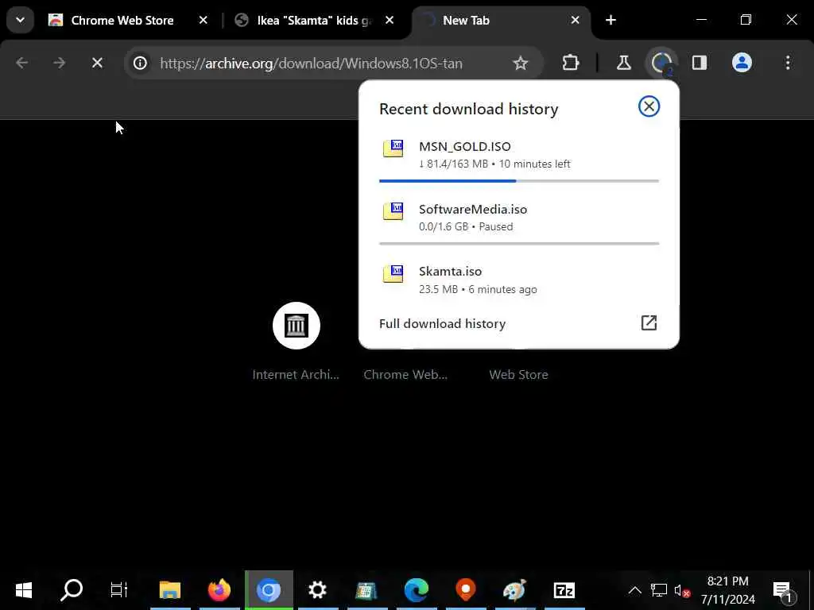814x610 pixels.
Task: Open Windows Search from taskbar
Action: pyautogui.click(x=72, y=590)
